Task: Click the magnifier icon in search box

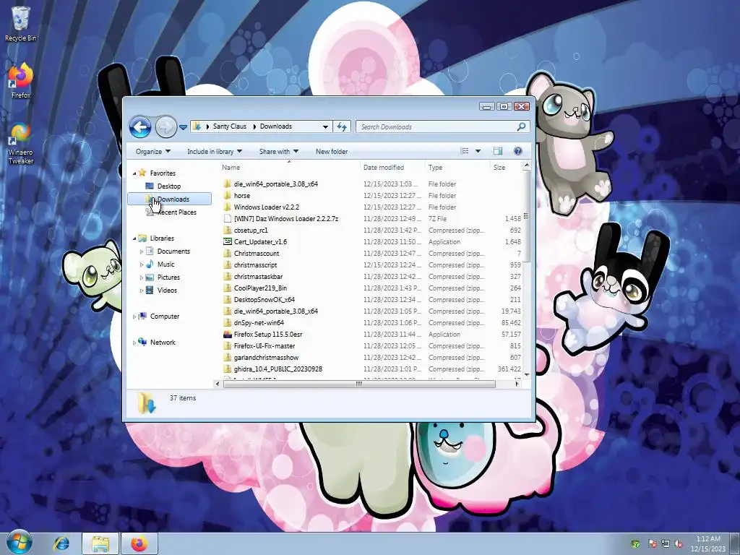Action: [x=522, y=126]
